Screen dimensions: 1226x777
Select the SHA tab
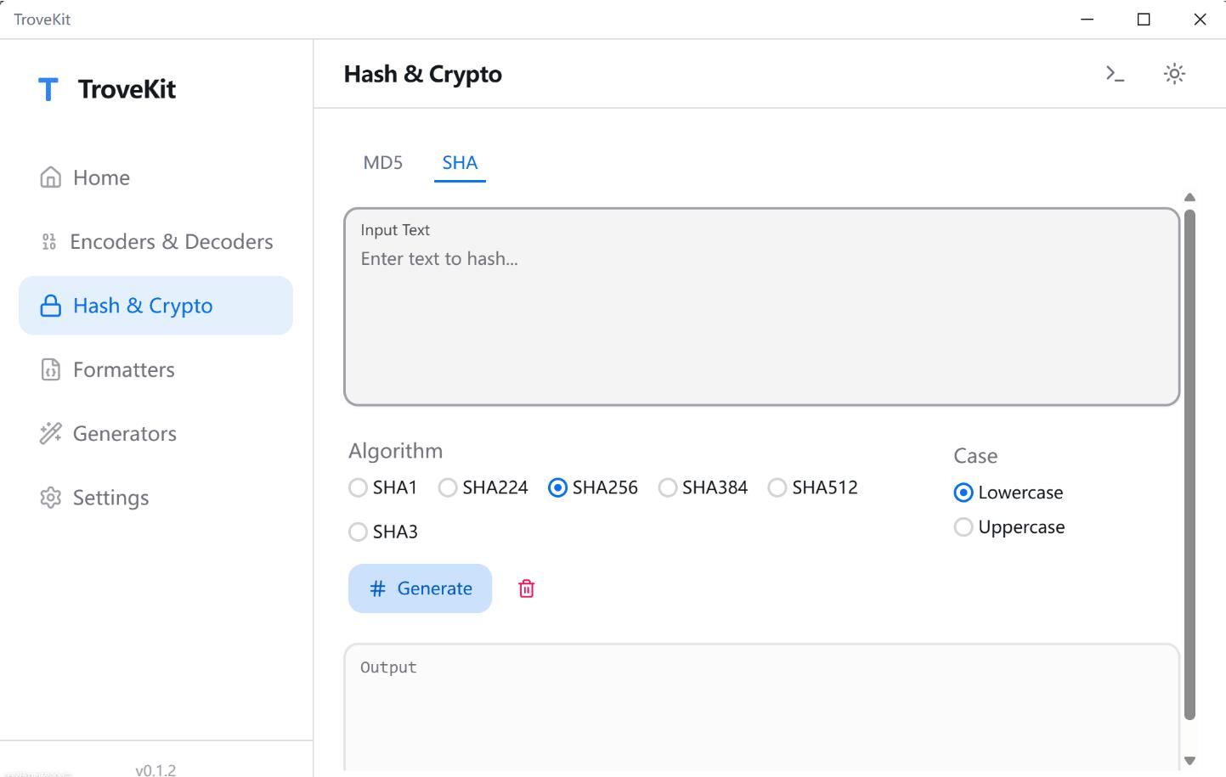pyautogui.click(x=460, y=163)
